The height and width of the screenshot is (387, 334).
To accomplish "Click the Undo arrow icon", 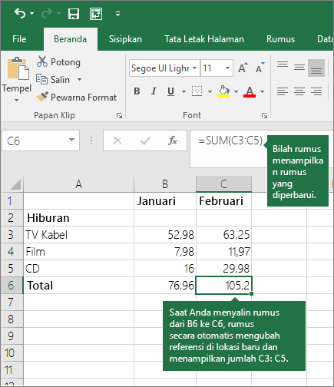I will 20,13.
